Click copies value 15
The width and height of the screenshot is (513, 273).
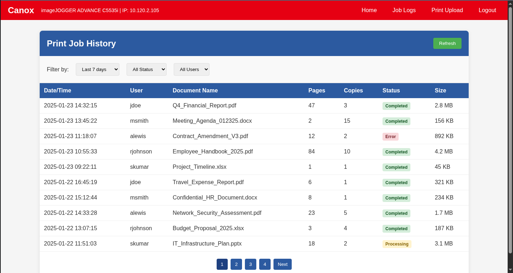347,121
